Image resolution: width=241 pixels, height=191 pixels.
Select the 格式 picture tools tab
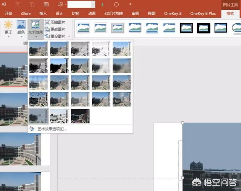230,14
